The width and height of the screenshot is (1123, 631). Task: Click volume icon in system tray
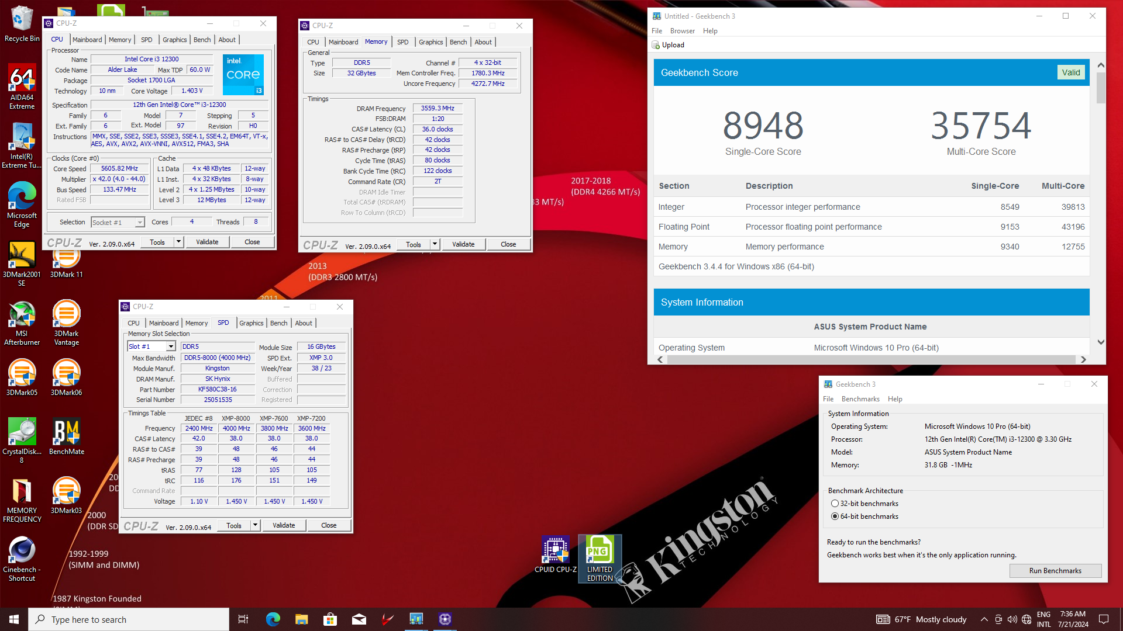[1012, 619]
